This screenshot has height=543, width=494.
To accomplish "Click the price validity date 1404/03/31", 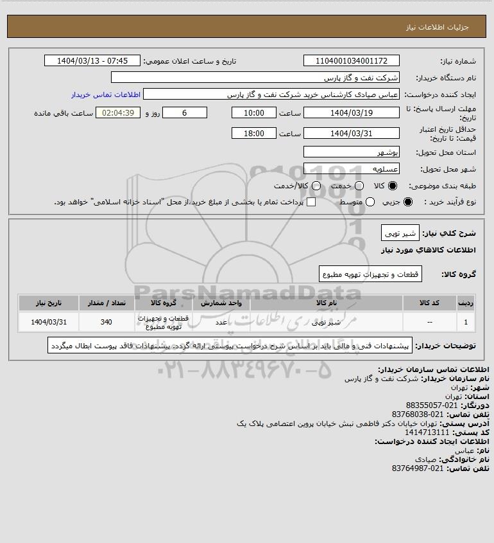I will 351,133.
